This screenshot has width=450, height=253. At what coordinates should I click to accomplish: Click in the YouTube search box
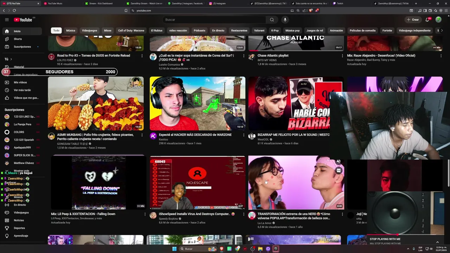tap(214, 20)
